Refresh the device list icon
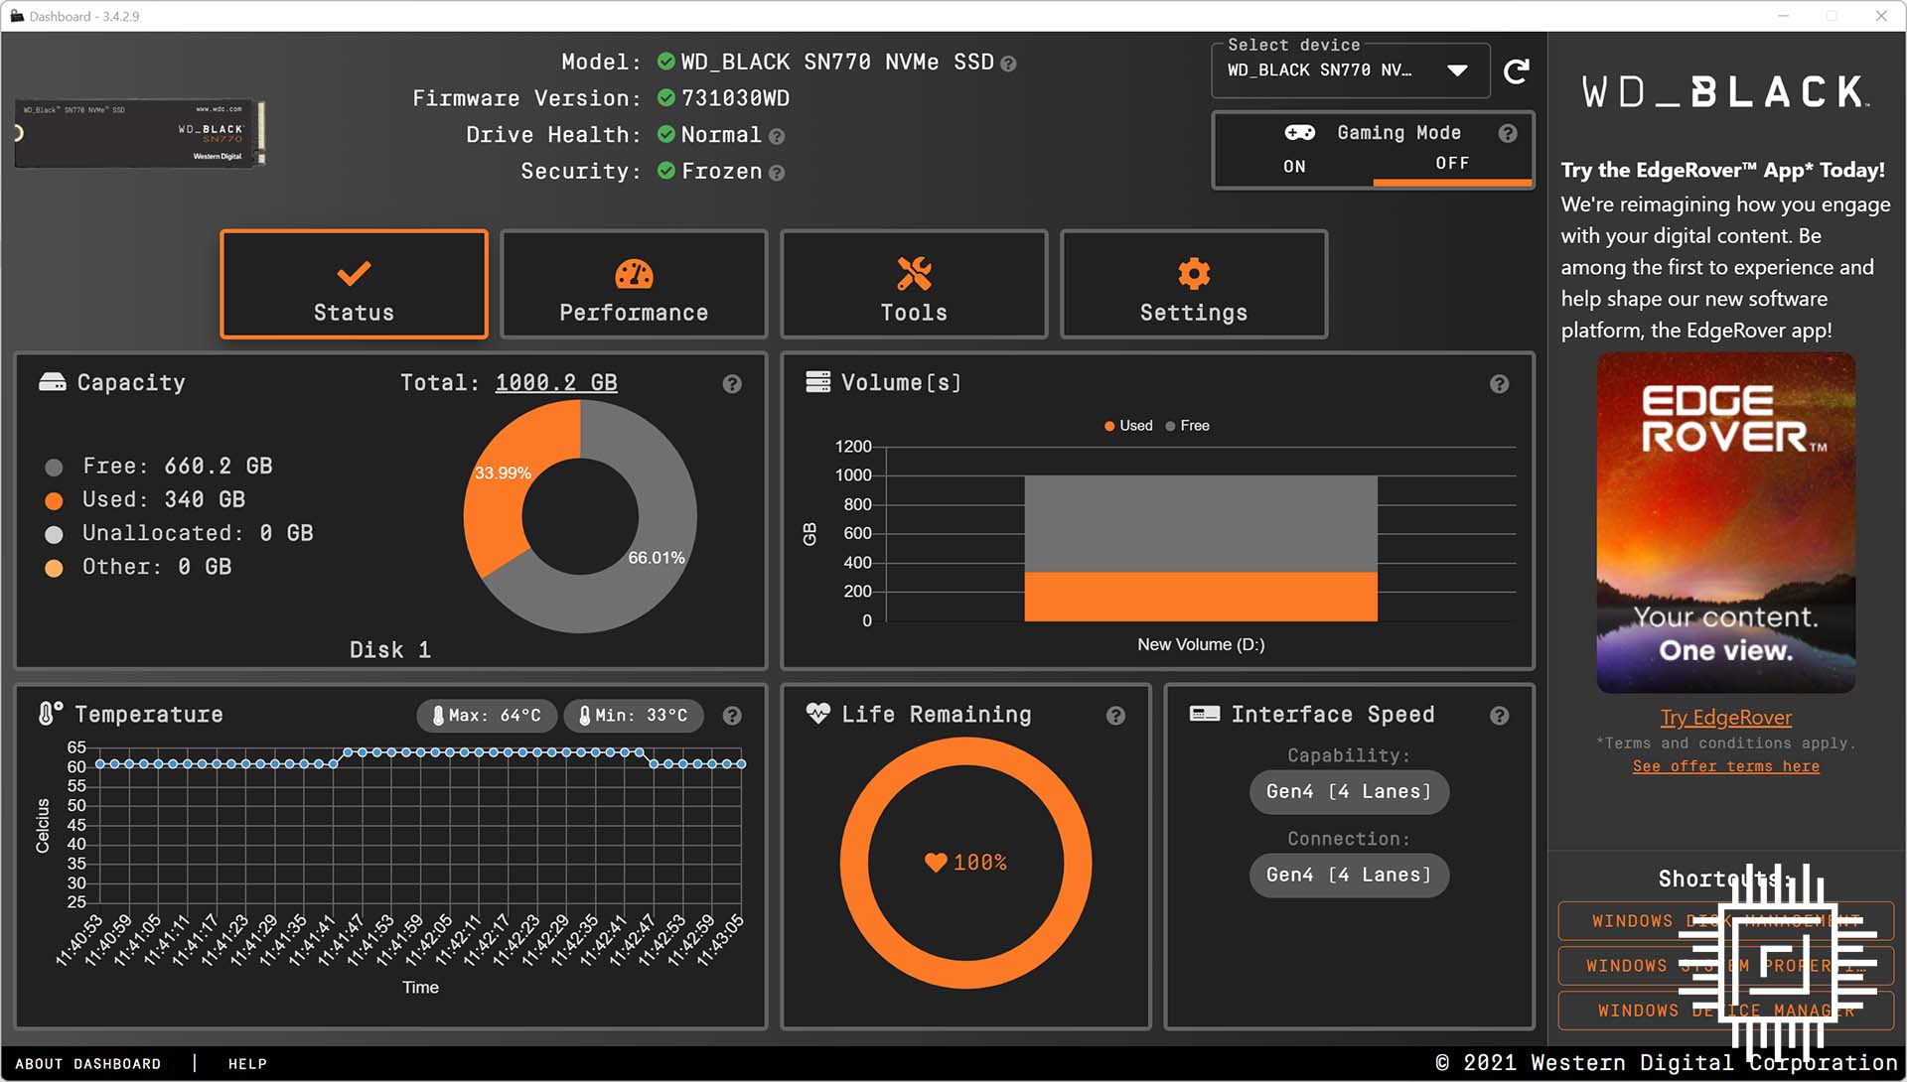 click(x=1516, y=71)
